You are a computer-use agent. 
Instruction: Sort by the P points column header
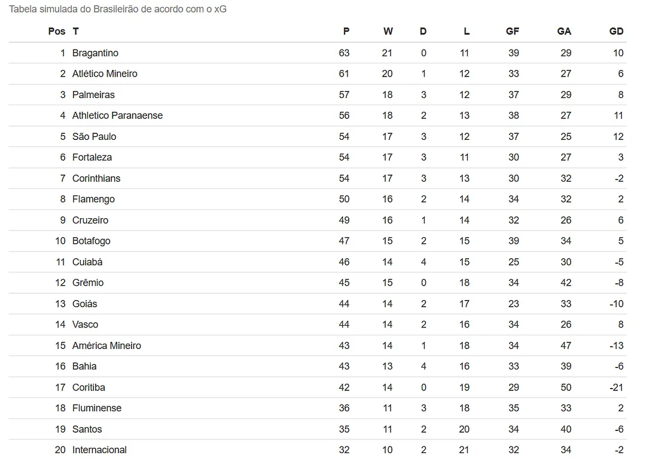tap(346, 31)
